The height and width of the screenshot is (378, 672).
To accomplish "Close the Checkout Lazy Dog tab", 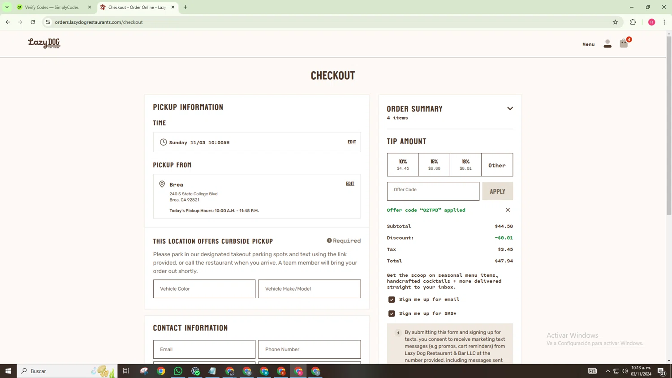I will (x=173, y=7).
